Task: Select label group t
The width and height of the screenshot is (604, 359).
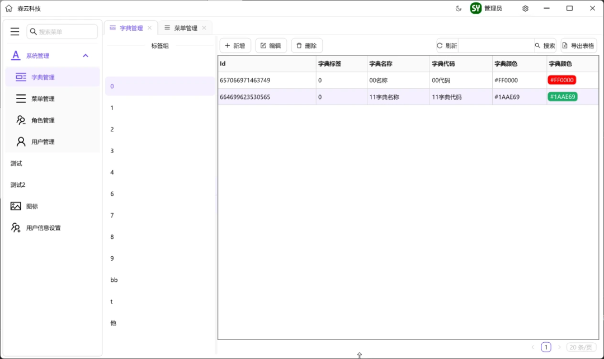Action: coord(160,301)
